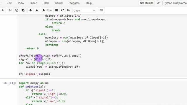
Task: Click the Python 3 kernel name
Action: tap(175, 3)
